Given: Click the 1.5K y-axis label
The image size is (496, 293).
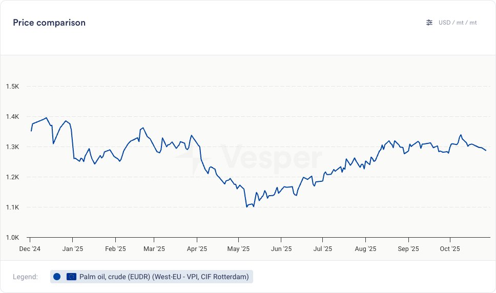Looking at the screenshot, I should [12, 87].
